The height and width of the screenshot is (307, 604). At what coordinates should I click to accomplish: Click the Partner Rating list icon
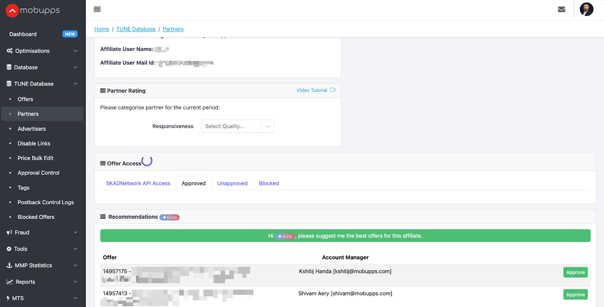coord(103,91)
